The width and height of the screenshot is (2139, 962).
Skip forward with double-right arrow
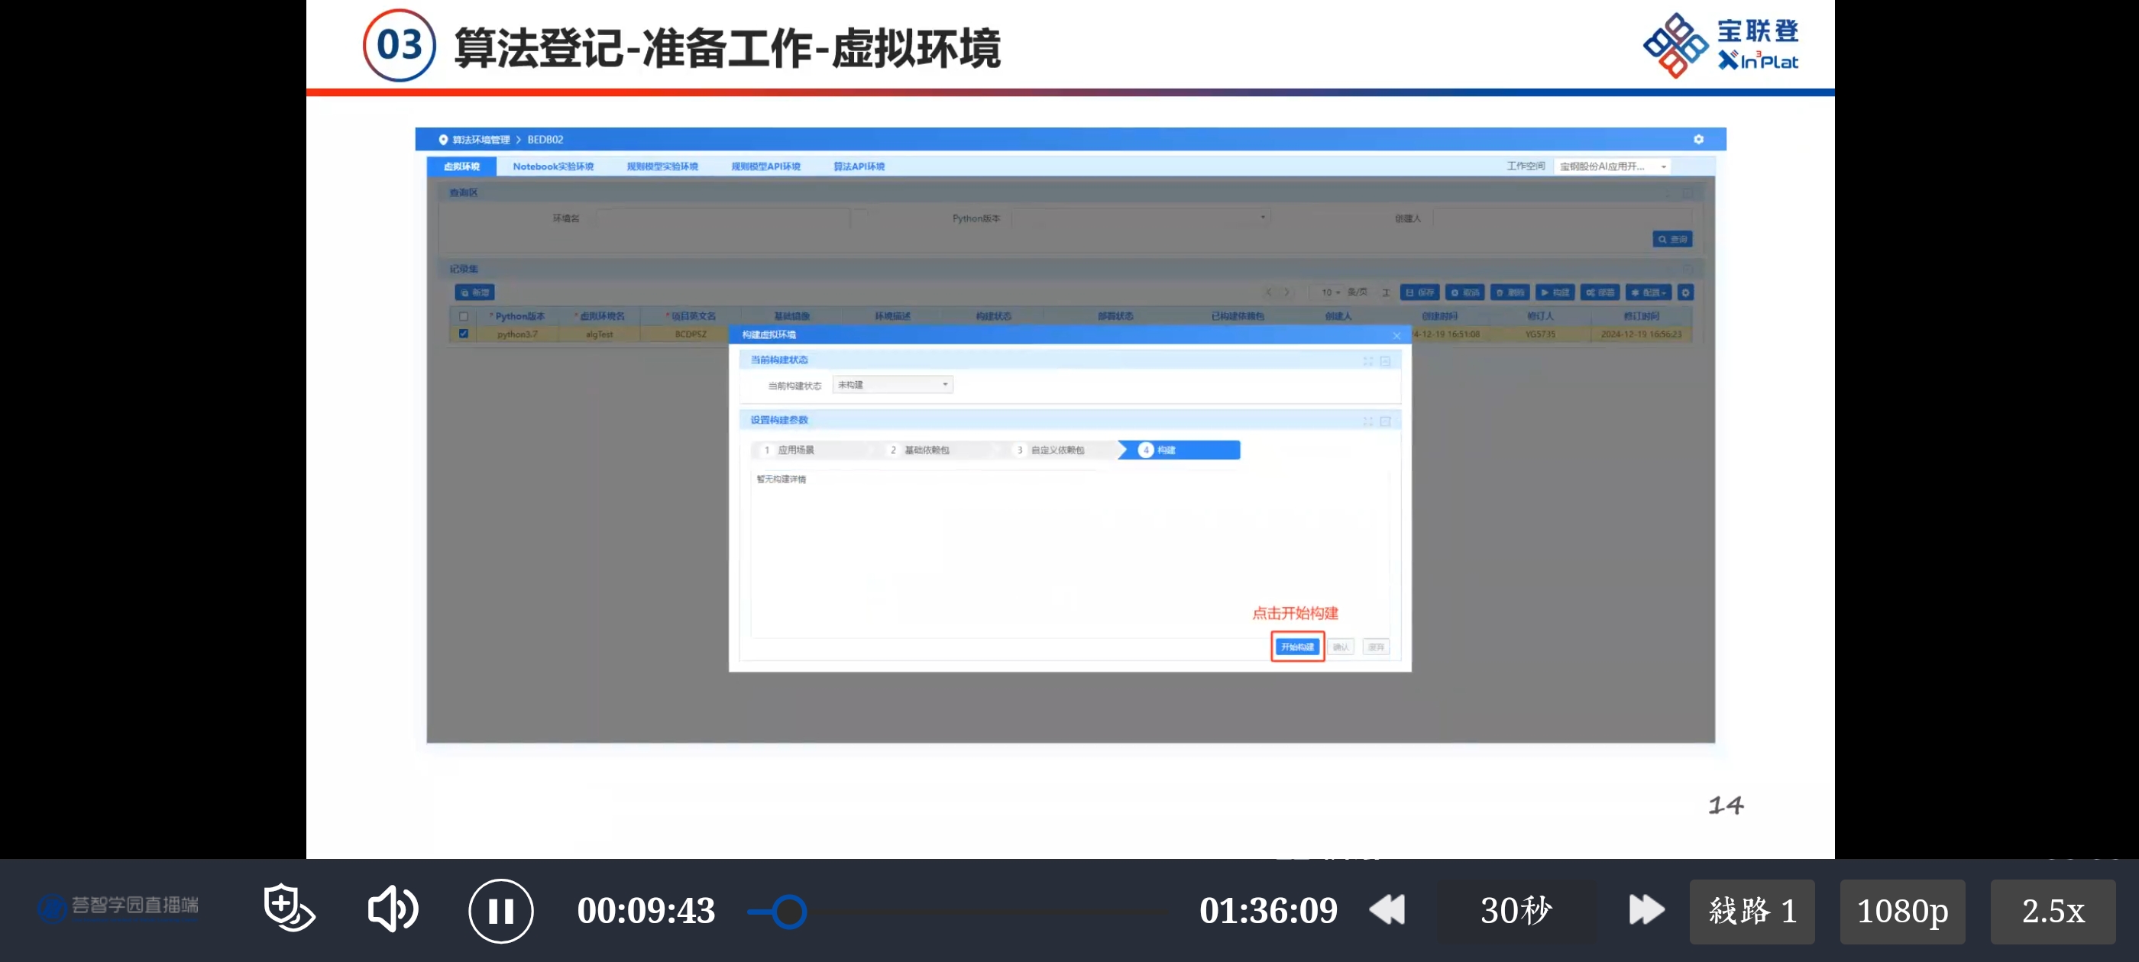pos(1645,911)
